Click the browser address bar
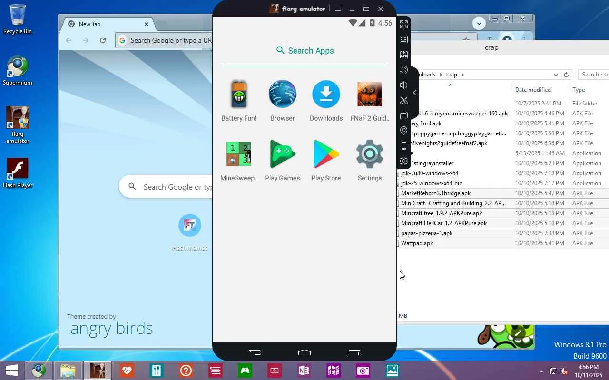 pos(164,40)
